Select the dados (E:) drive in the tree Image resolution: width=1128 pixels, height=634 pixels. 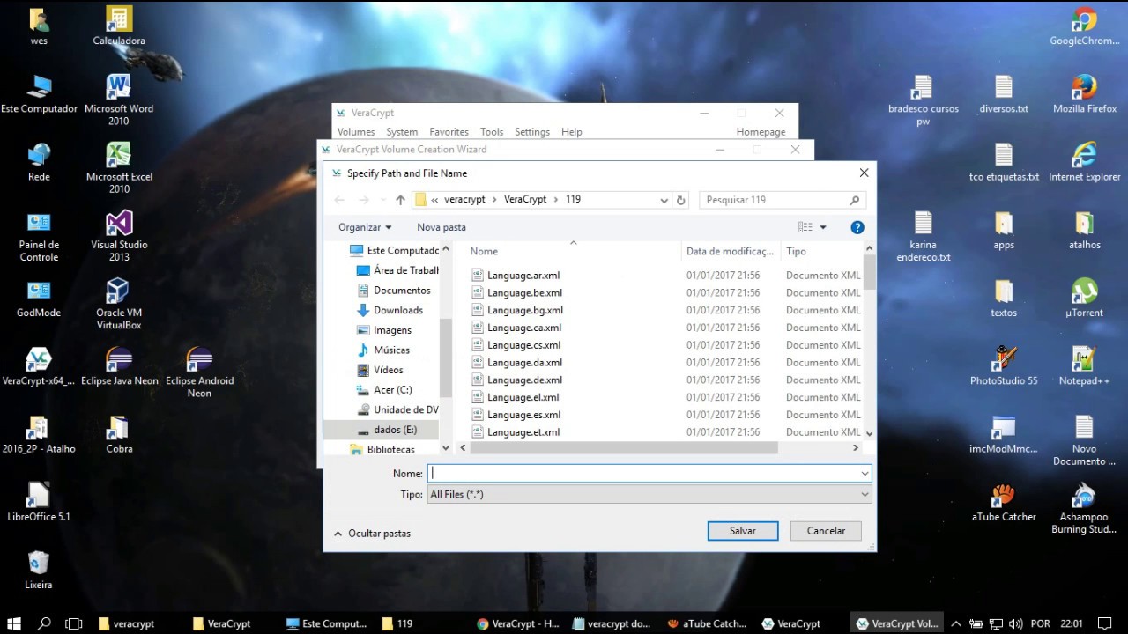click(x=386, y=430)
